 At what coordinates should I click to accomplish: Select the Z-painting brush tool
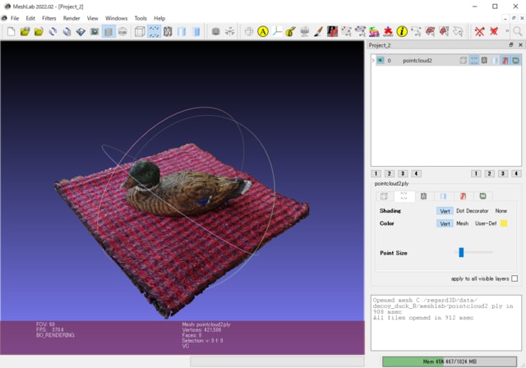click(x=318, y=31)
